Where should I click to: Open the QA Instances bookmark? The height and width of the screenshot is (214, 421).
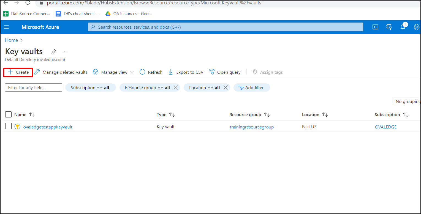[x=129, y=14]
